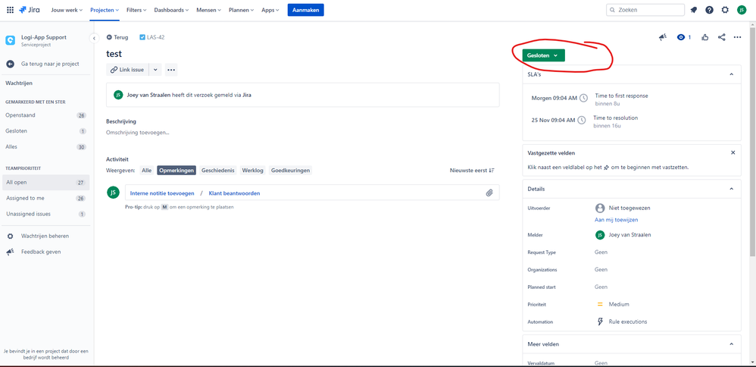Select the Opmerkingen activity tab
The image size is (756, 367).
point(177,170)
